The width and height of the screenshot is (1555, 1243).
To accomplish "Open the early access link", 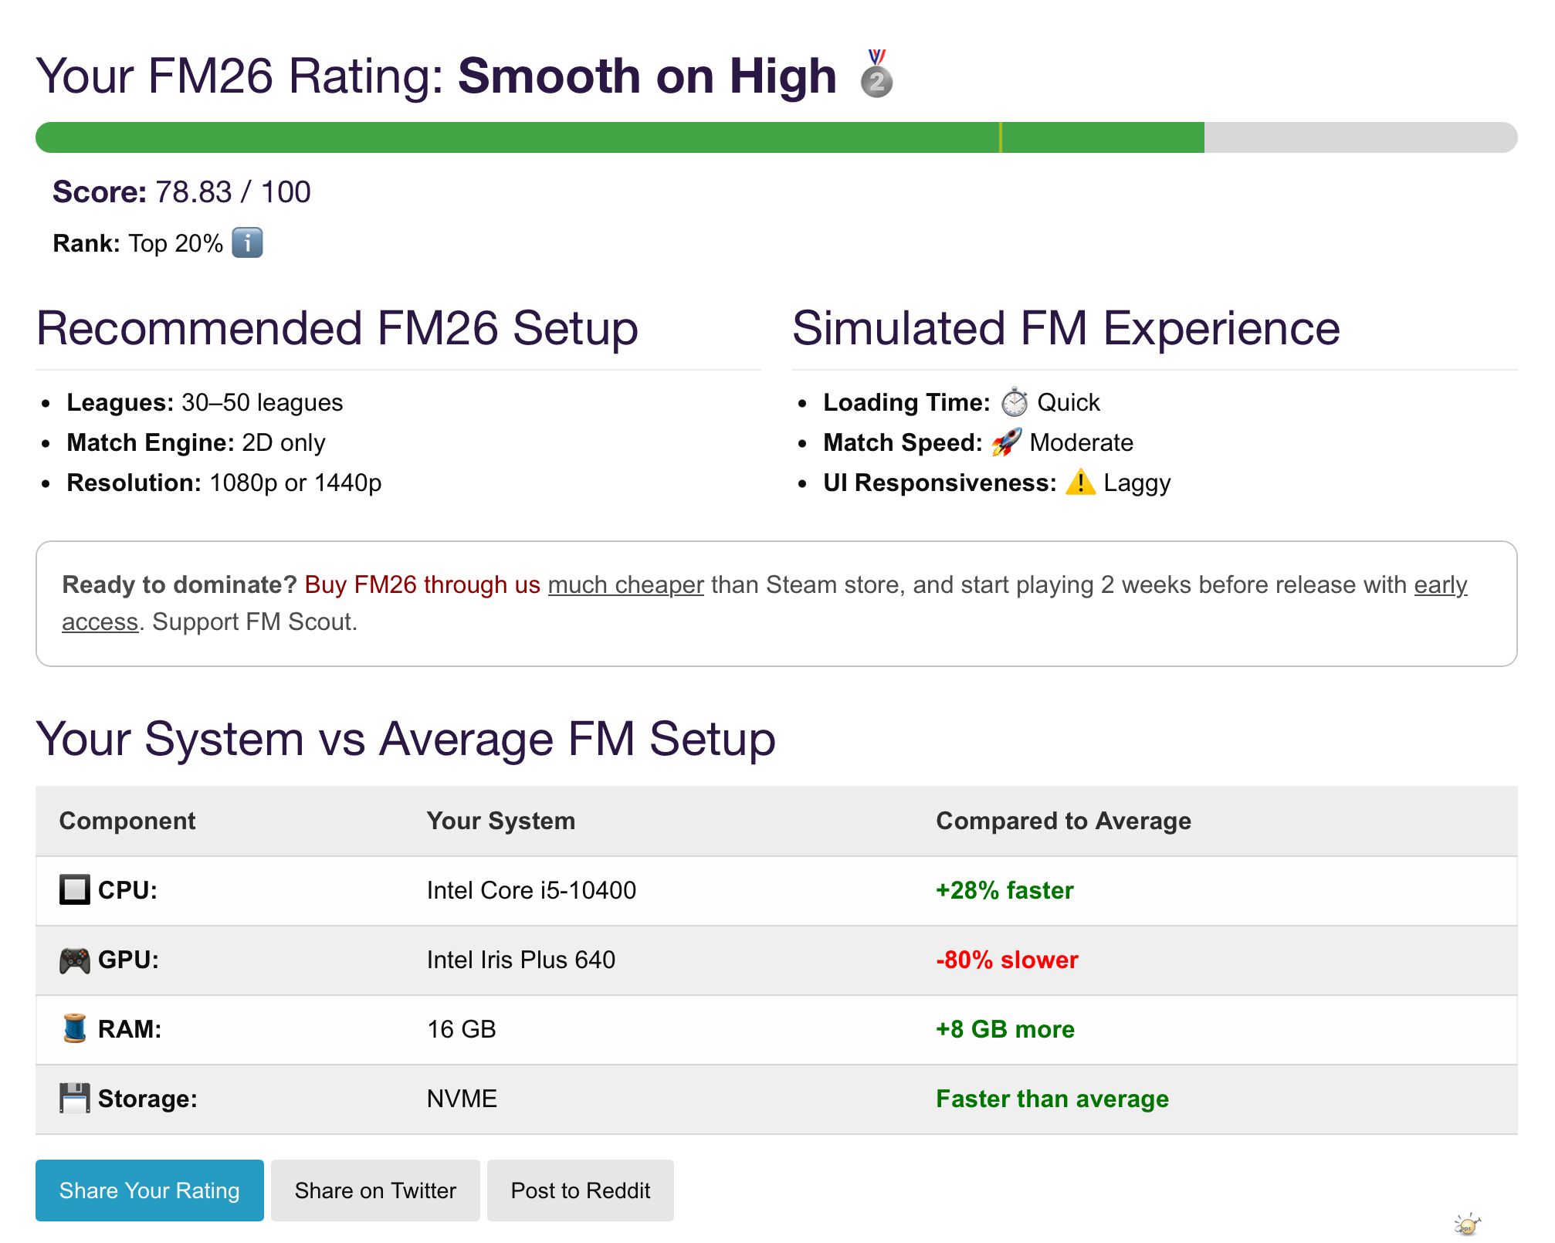I will click(1440, 584).
